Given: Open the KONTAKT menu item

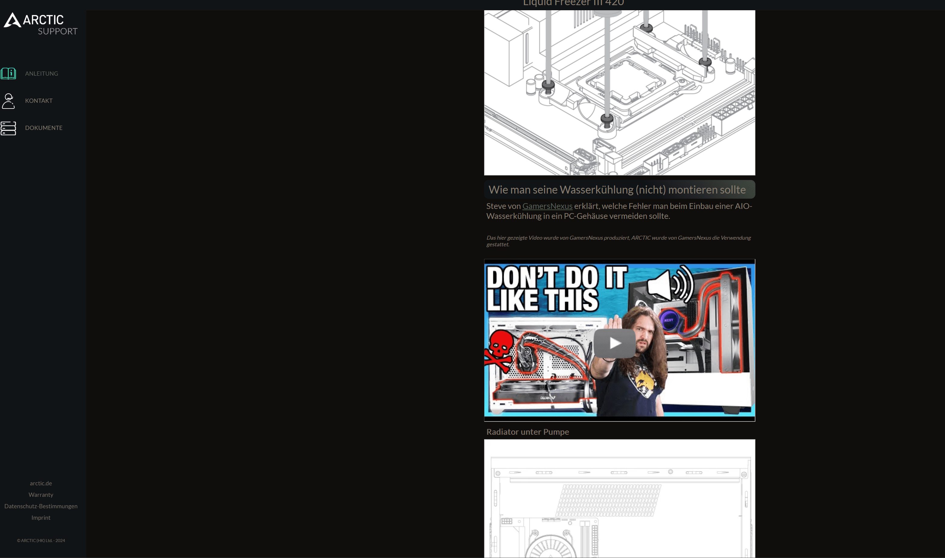Looking at the screenshot, I should 39,101.
